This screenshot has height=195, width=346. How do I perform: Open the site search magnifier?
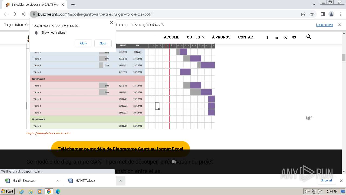pos(309,37)
